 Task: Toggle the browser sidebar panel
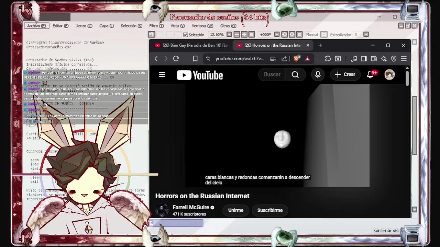point(364,59)
